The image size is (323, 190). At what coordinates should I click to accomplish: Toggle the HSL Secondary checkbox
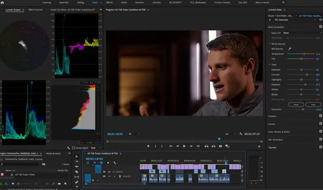[321, 139]
